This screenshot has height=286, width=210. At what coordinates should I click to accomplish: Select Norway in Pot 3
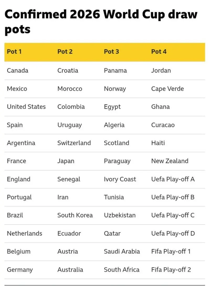[x=115, y=89]
